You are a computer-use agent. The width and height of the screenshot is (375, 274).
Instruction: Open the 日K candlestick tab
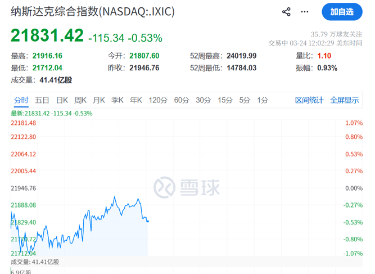pos(61,100)
